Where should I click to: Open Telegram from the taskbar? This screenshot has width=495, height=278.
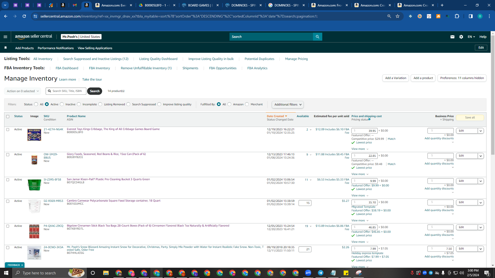point(320,273)
